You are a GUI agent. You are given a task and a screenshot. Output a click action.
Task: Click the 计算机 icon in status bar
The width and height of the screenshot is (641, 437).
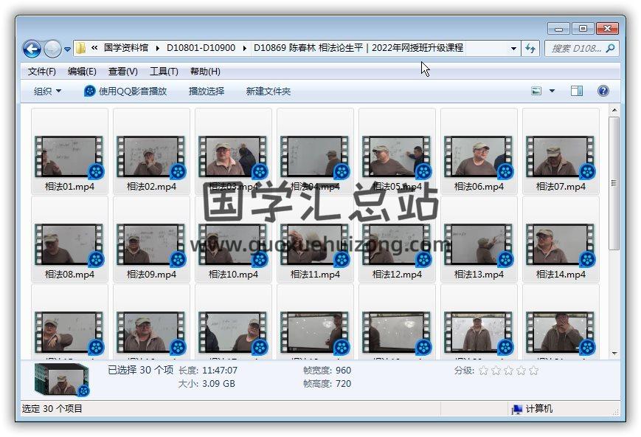pos(517,409)
